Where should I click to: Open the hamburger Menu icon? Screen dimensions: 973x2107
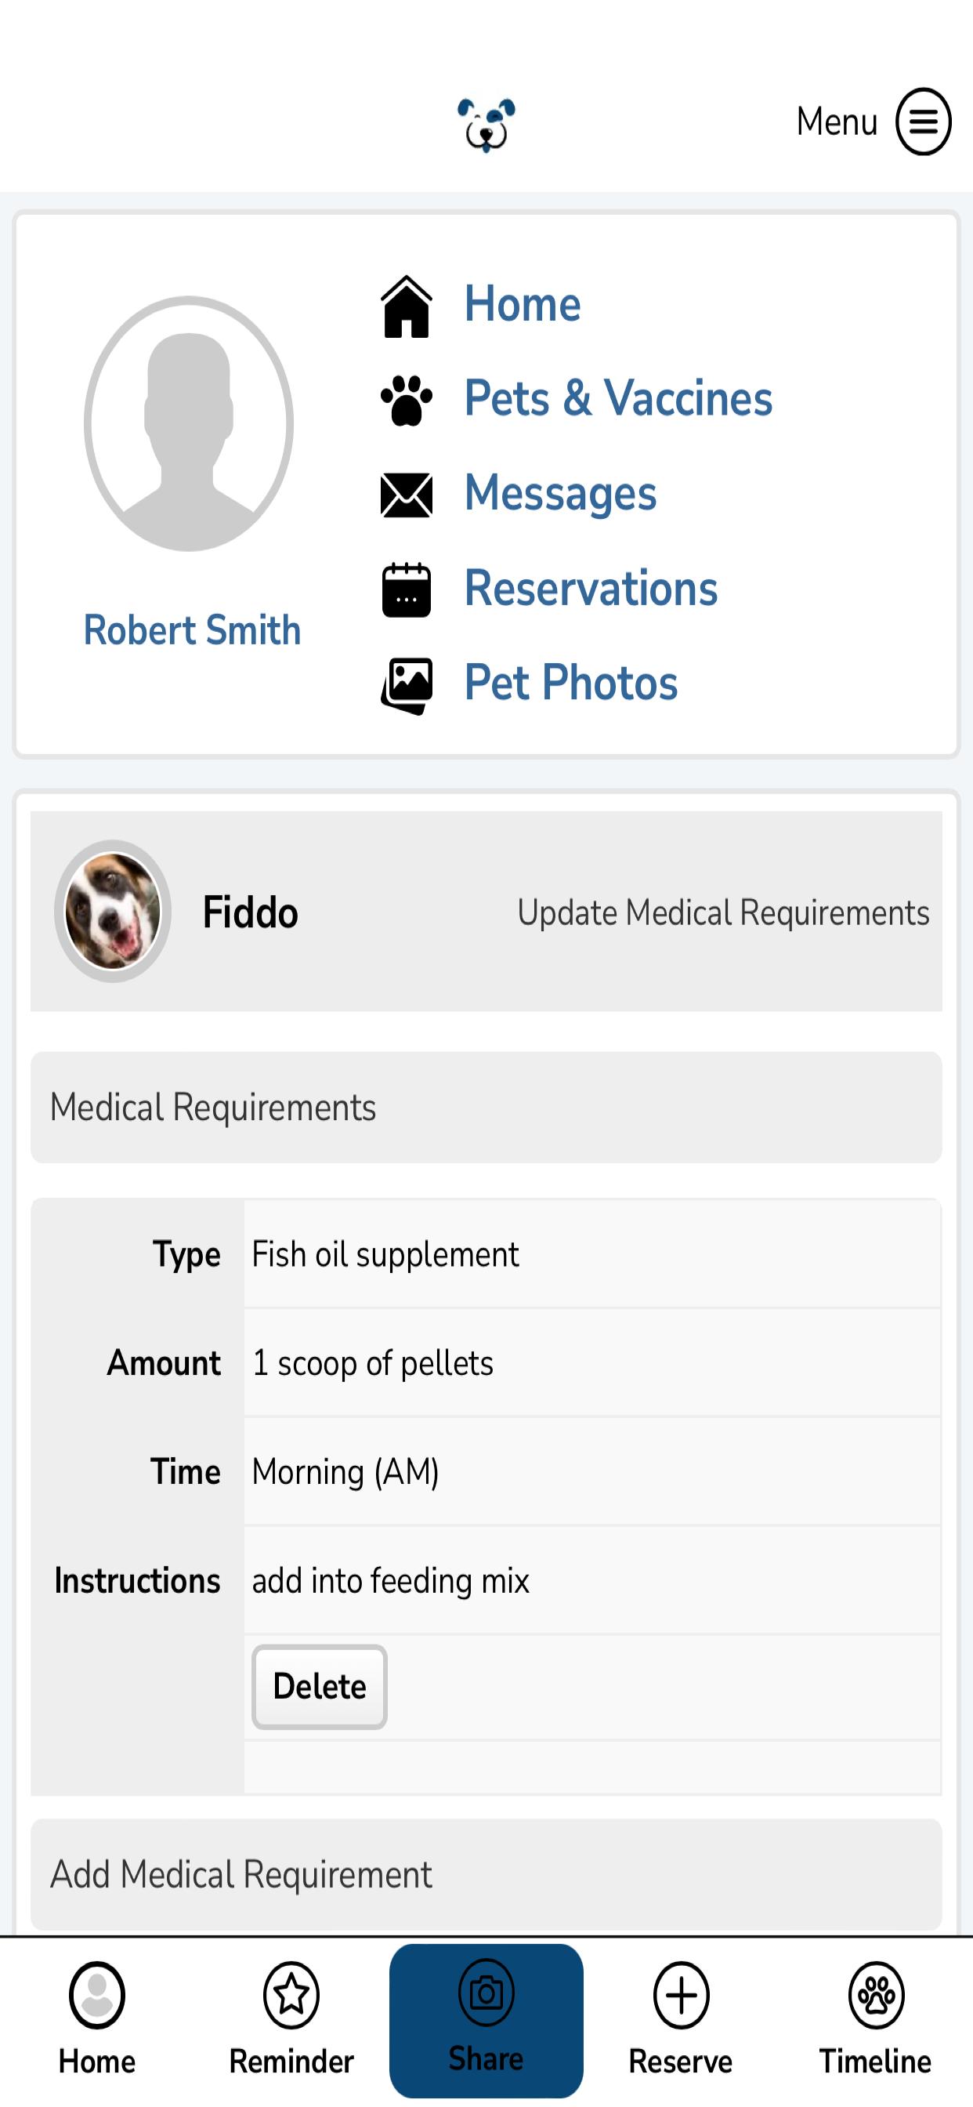click(923, 121)
